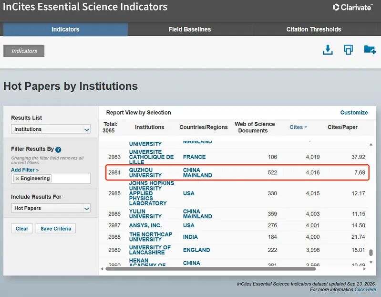Switch to the Field Baselines tab
Image resolution: width=381 pixels, height=297 pixels.
(x=189, y=29)
